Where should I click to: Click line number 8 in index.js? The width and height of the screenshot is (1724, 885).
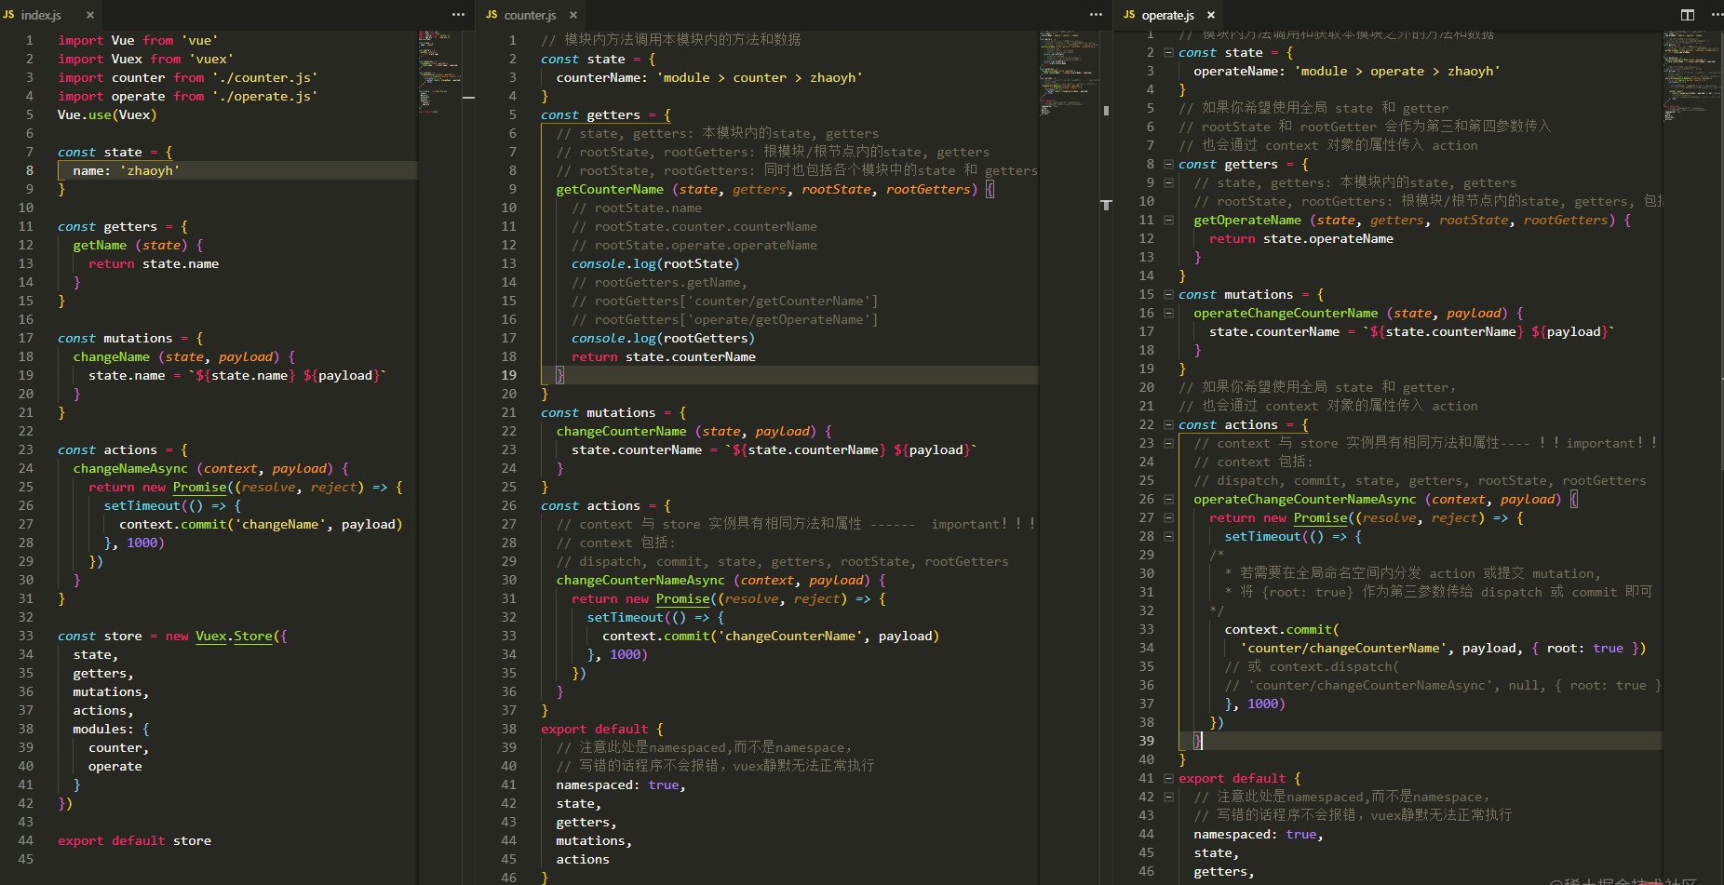coord(30,170)
